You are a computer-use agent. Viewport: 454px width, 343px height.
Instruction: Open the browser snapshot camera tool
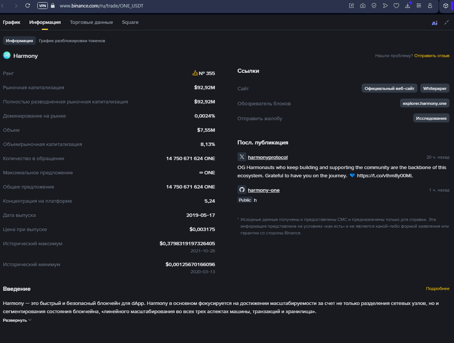pos(363,6)
